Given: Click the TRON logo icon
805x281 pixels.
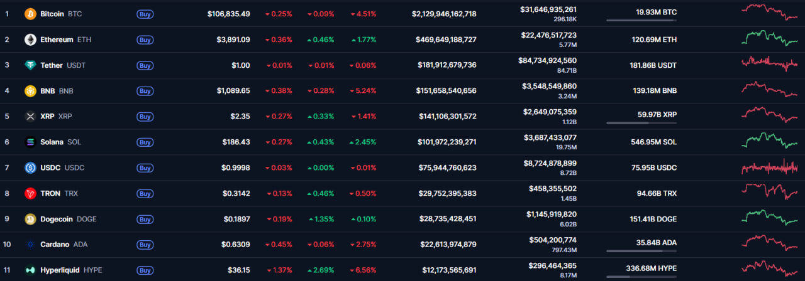Looking at the screenshot, I should (x=30, y=193).
